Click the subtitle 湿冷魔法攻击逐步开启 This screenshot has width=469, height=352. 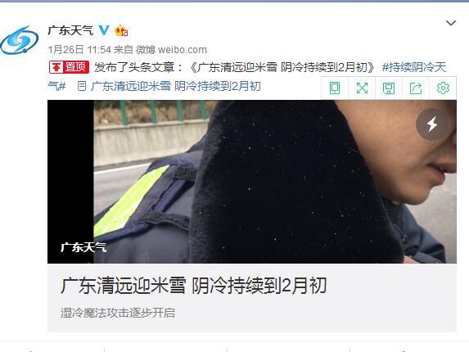[x=118, y=313]
